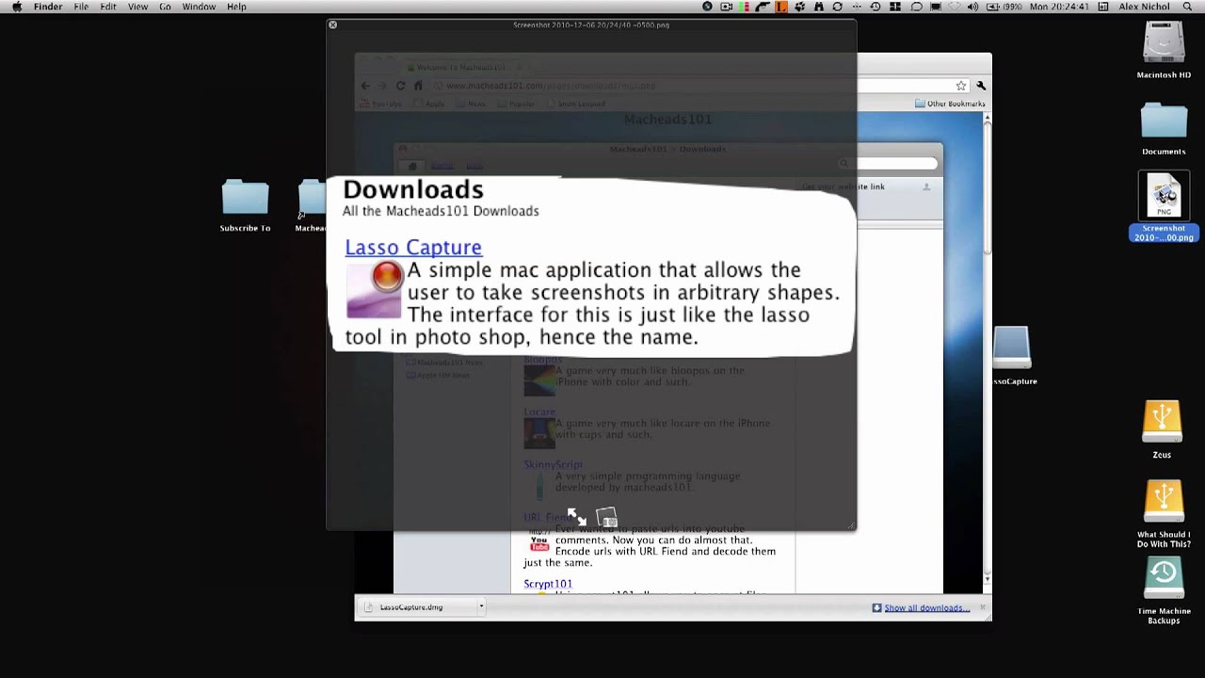Click the YouTube URL Fiend thumbnail in Chrome
The height and width of the screenshot is (678, 1205).
(x=538, y=541)
